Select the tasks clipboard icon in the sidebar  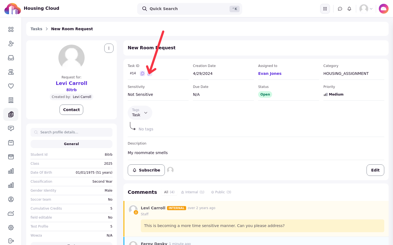(11, 114)
